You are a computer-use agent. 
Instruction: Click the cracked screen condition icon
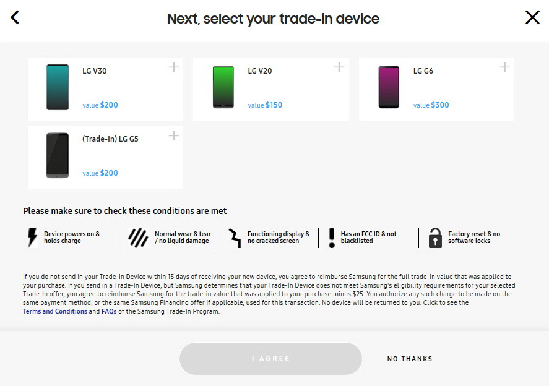pyautogui.click(x=235, y=238)
